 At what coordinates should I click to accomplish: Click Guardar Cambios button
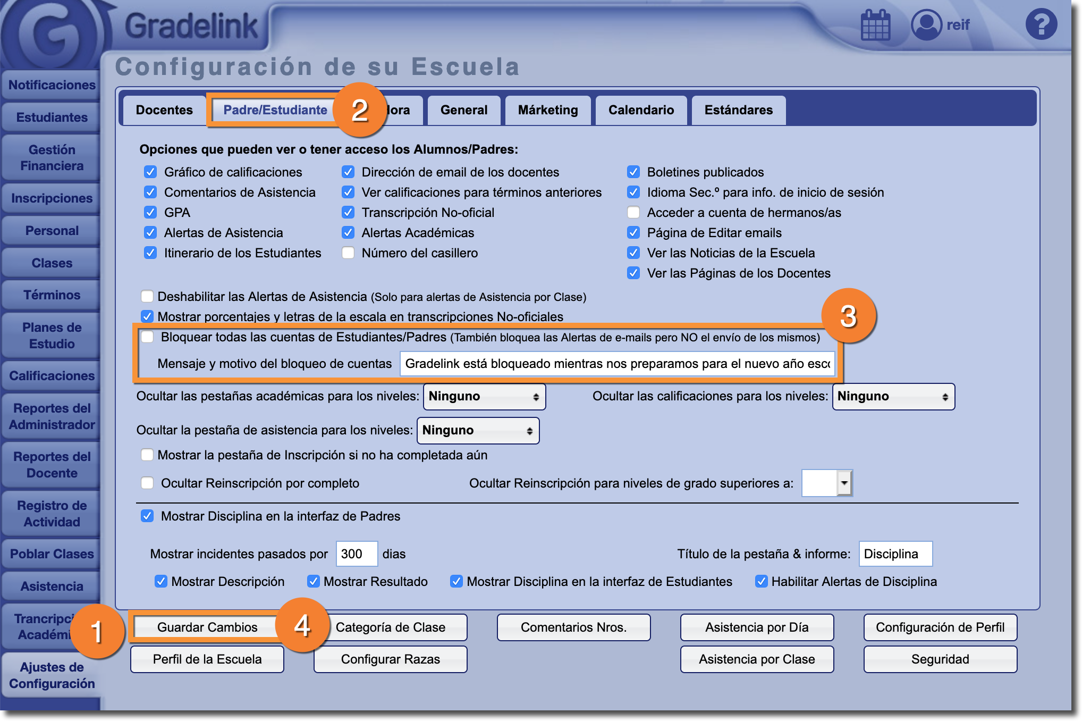[207, 627]
